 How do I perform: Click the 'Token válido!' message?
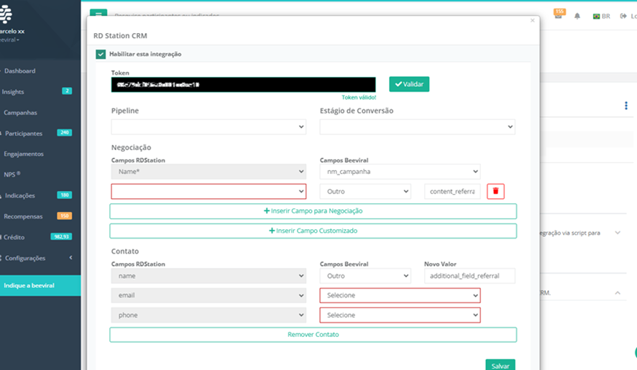point(359,98)
